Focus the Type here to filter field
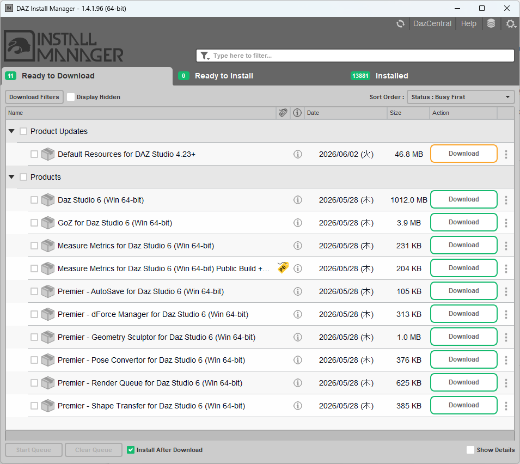 [355, 56]
